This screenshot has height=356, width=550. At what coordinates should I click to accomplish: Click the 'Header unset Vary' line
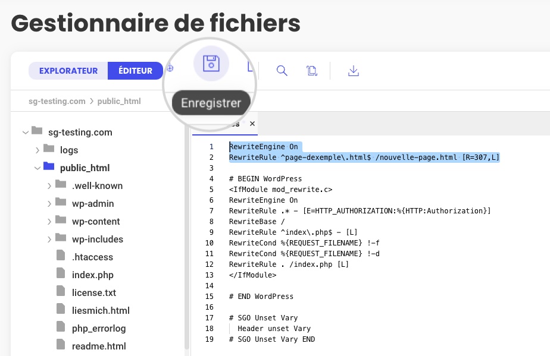(274, 329)
